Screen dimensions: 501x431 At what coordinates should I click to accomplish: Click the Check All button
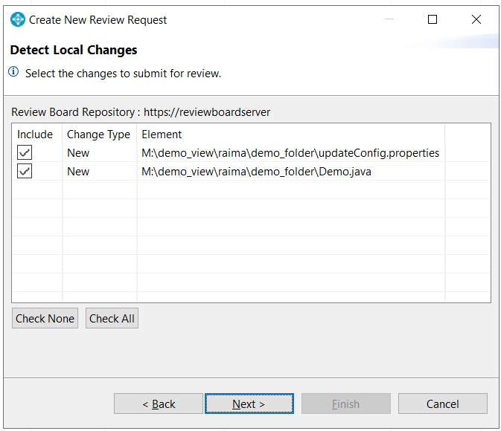click(x=112, y=318)
